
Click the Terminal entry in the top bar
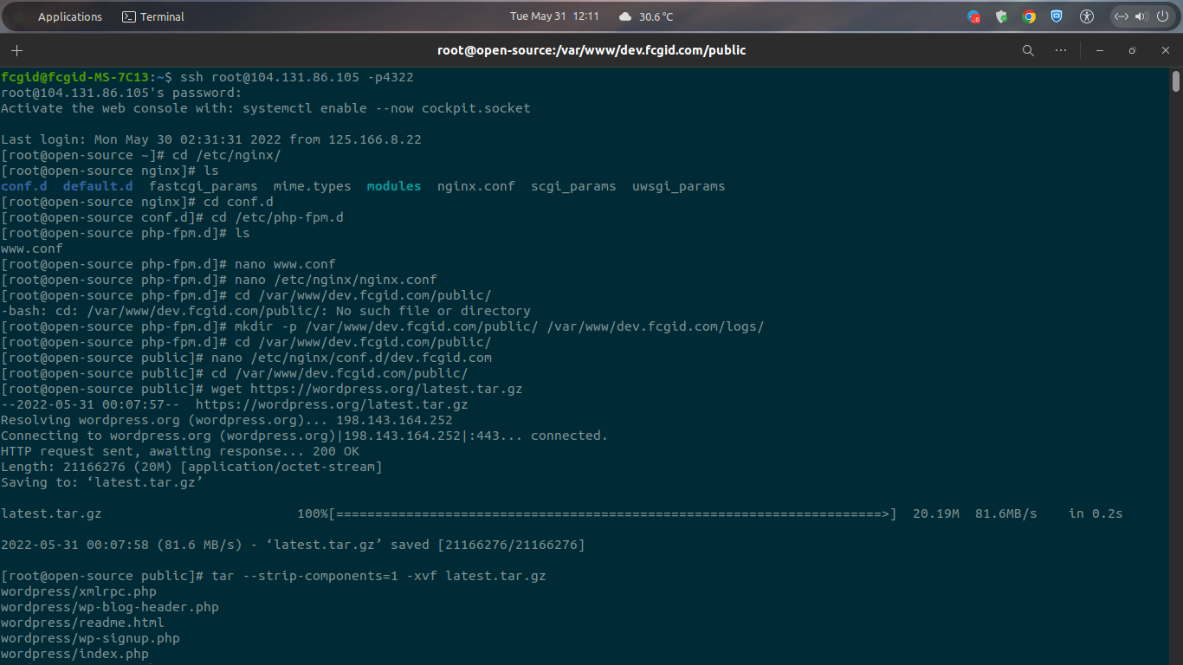click(152, 16)
